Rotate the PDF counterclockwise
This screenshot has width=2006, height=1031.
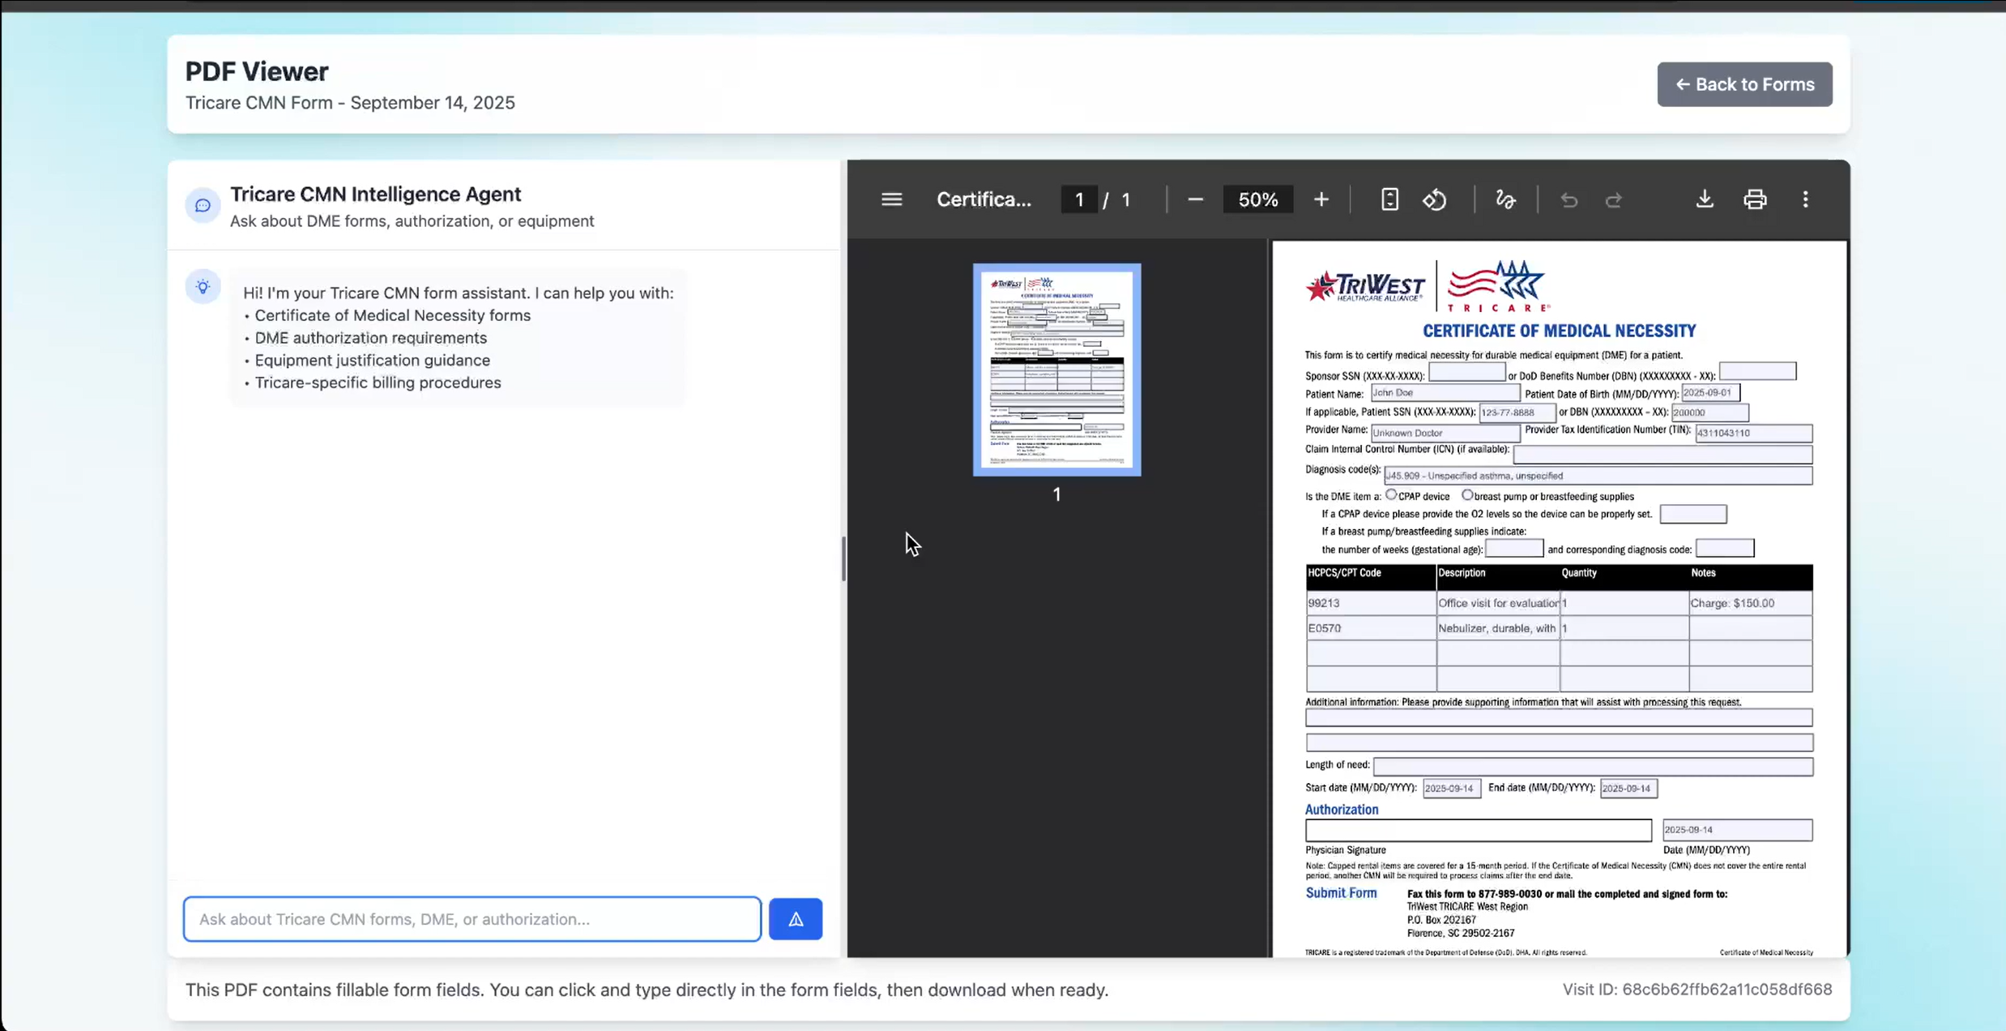pyautogui.click(x=1435, y=199)
